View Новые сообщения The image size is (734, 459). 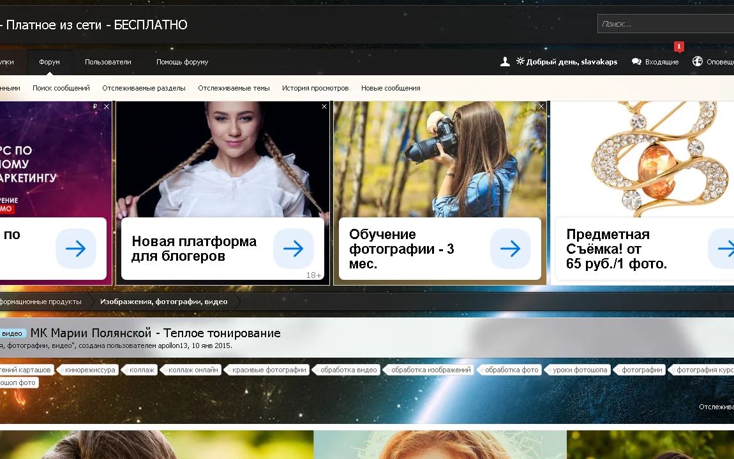coord(391,88)
